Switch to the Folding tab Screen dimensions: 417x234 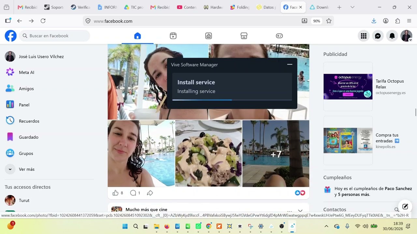pyautogui.click(x=240, y=7)
